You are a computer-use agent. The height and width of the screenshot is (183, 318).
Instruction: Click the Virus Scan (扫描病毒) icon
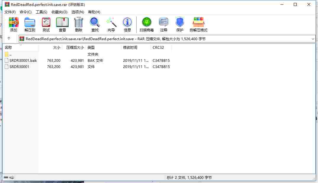[147, 22]
